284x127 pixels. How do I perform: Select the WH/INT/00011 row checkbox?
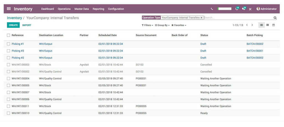coord(8,106)
